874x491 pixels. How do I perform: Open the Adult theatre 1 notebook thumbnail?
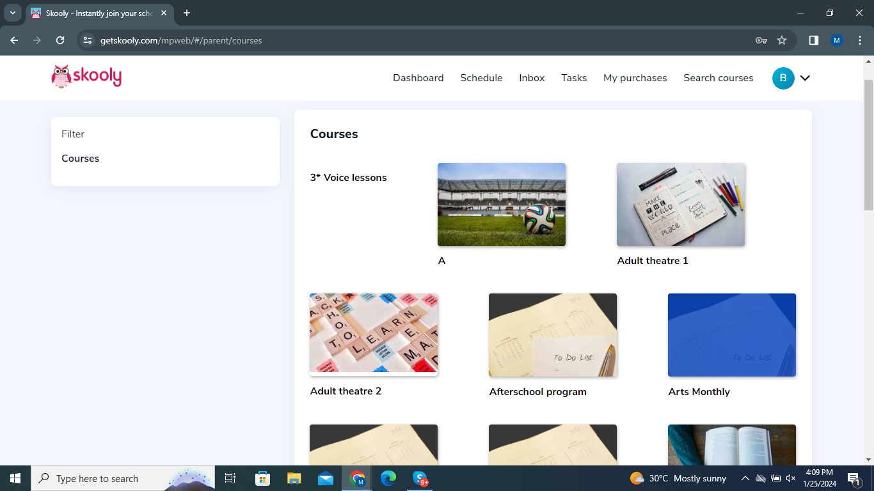coord(681,205)
